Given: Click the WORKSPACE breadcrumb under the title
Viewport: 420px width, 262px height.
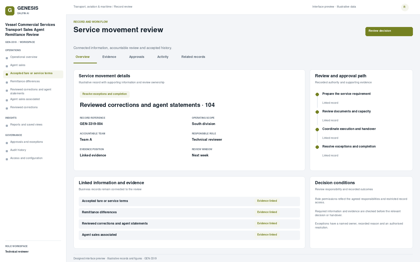Looking at the screenshot, I should (x=27, y=42).
